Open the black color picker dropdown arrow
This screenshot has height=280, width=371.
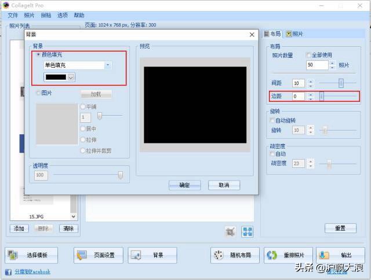71,77
